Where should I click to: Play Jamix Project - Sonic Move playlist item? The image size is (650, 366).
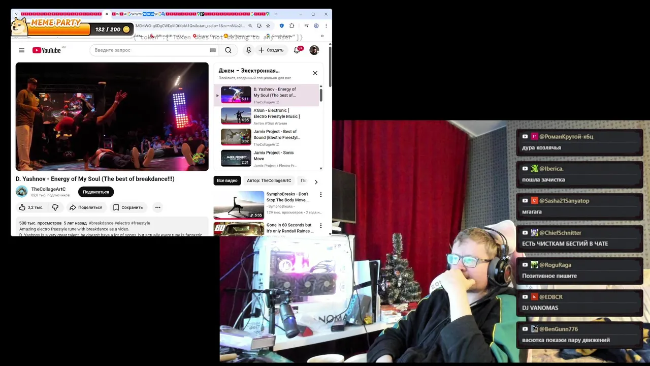tap(267, 158)
